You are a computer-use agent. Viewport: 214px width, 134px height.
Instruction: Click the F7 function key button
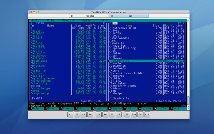tap(112, 114)
